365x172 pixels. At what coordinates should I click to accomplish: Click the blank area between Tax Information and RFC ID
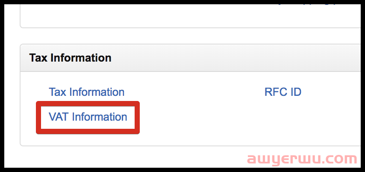tap(192, 92)
